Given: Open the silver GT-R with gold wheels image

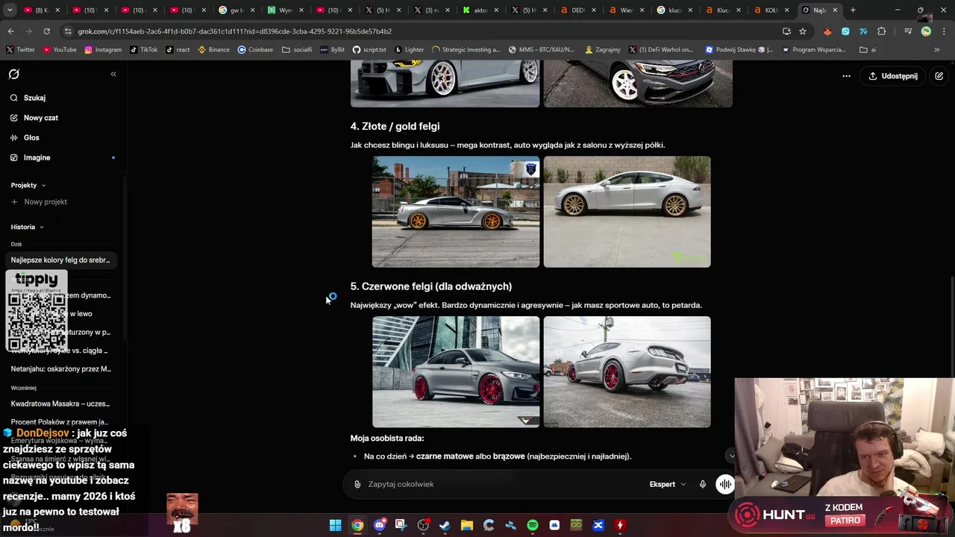Looking at the screenshot, I should (x=456, y=212).
